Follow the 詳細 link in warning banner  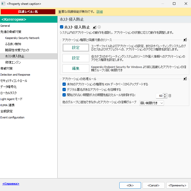pos(99,12)
